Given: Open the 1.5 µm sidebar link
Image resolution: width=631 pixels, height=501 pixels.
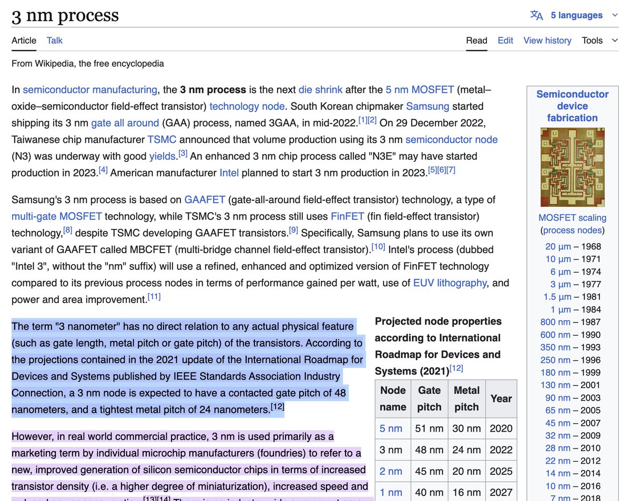Looking at the screenshot, I should [x=557, y=297].
